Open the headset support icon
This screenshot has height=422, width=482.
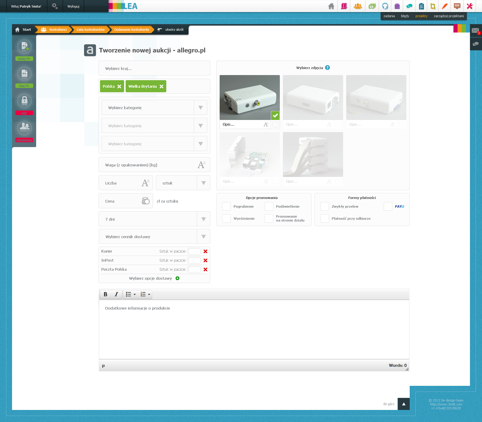pyautogui.click(x=385, y=6)
